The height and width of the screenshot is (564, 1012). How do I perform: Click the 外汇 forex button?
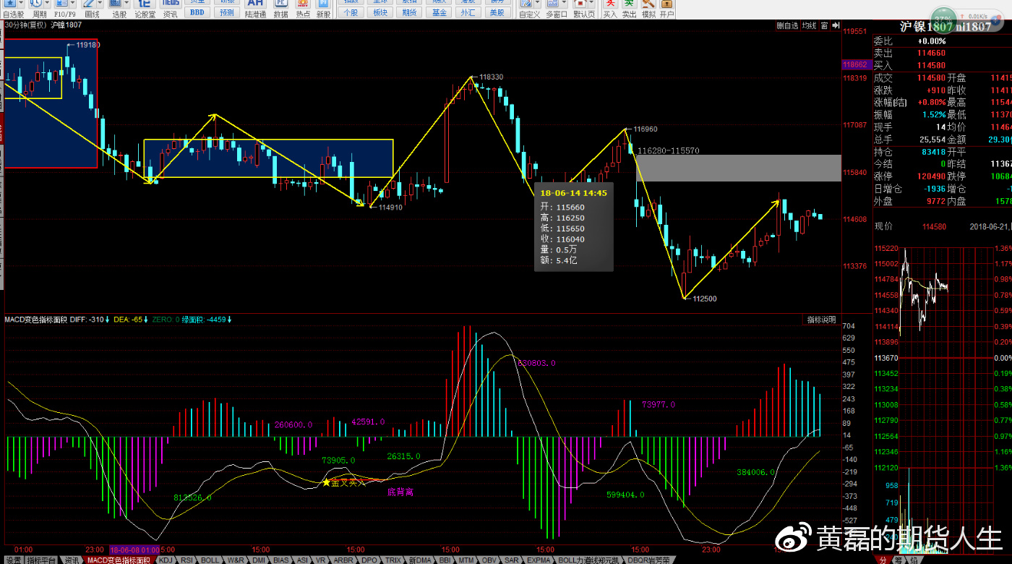point(468,13)
